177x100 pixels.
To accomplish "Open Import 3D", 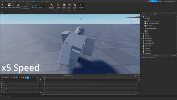I will [64, 6].
